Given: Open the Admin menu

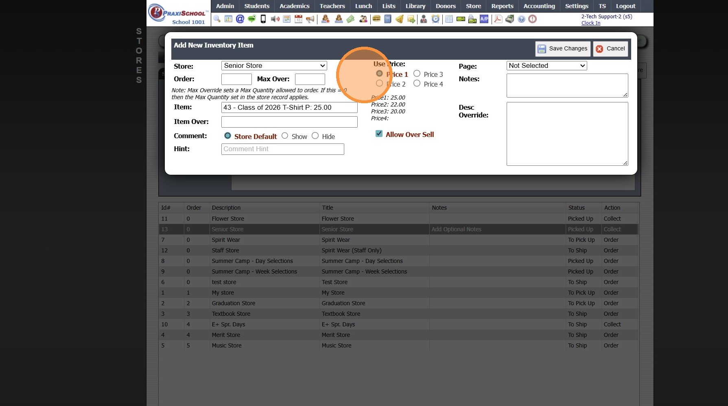Looking at the screenshot, I should pos(225,6).
